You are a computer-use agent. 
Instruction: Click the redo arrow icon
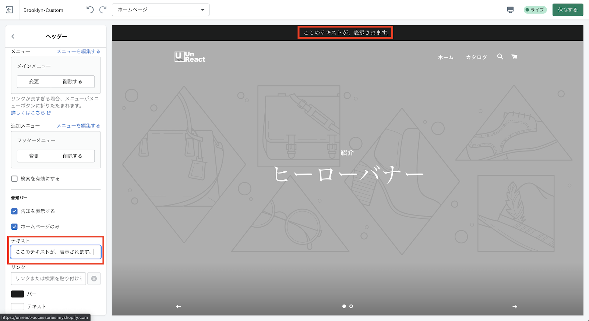click(103, 10)
